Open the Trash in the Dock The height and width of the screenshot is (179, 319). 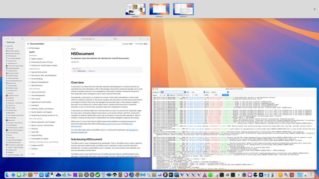click(311, 175)
